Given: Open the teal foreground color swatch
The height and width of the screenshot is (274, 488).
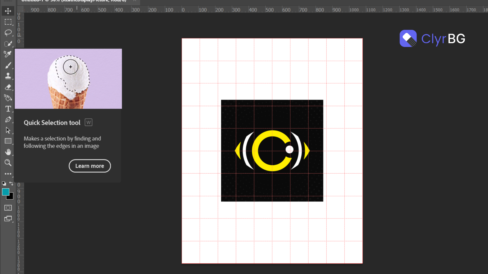Looking at the screenshot, I should click(x=5, y=192).
